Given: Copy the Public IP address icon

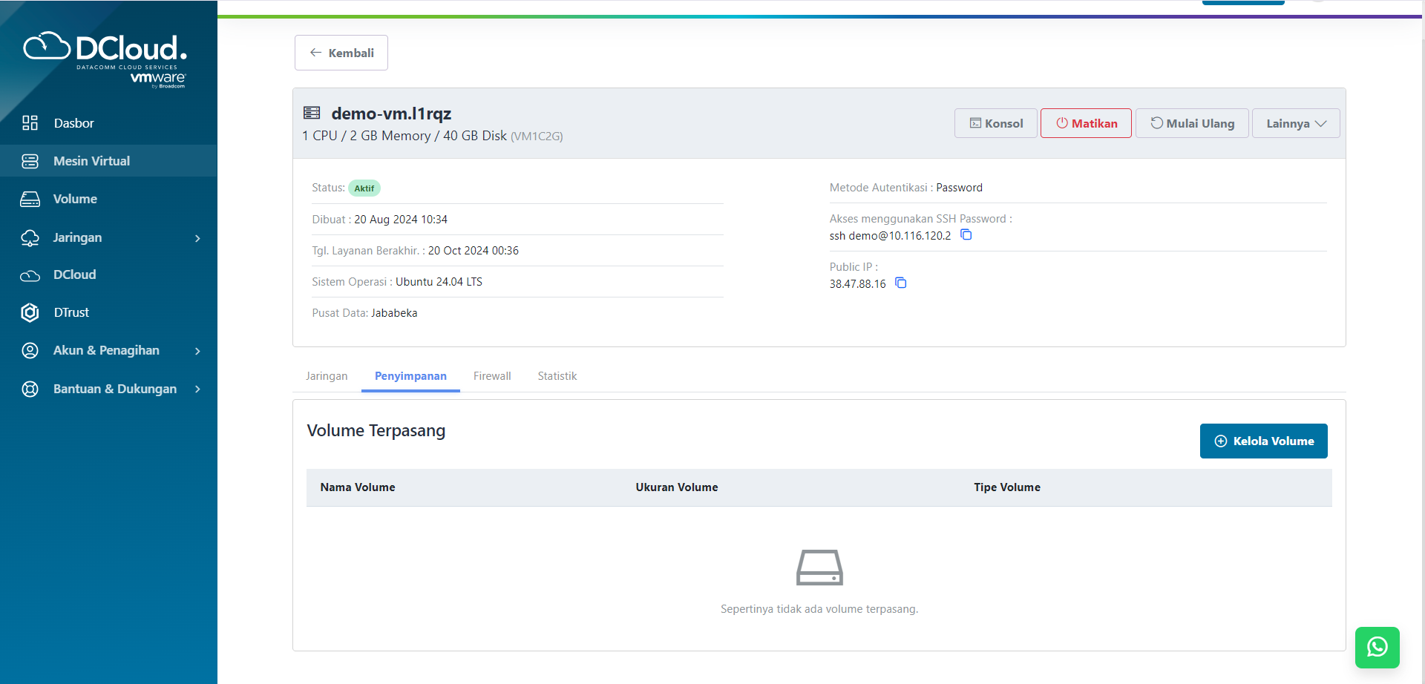Looking at the screenshot, I should 900,283.
